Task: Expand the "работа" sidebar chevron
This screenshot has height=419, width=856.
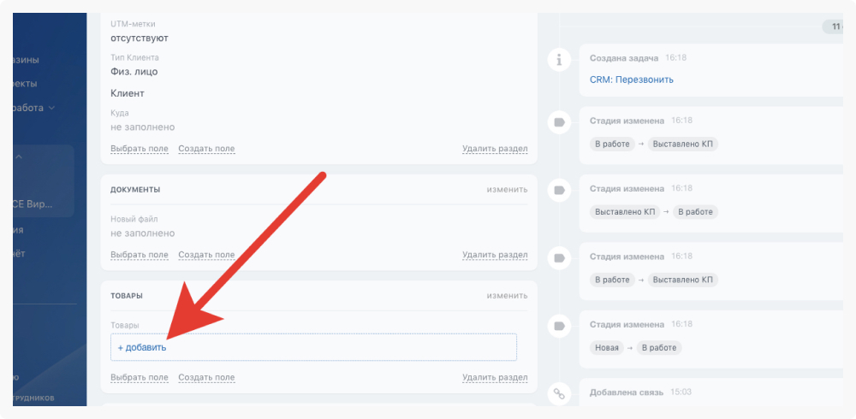Action: point(51,108)
